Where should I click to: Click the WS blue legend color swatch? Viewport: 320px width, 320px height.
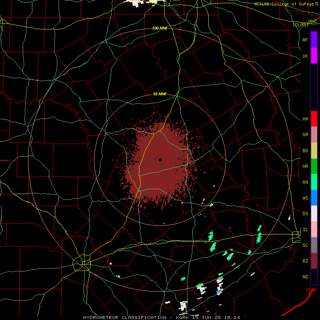pos(314,198)
